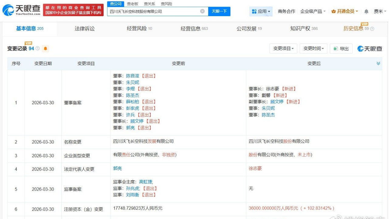Click the TianYanCha logo icon
Screen dimensions: 389x219
point(8,10)
